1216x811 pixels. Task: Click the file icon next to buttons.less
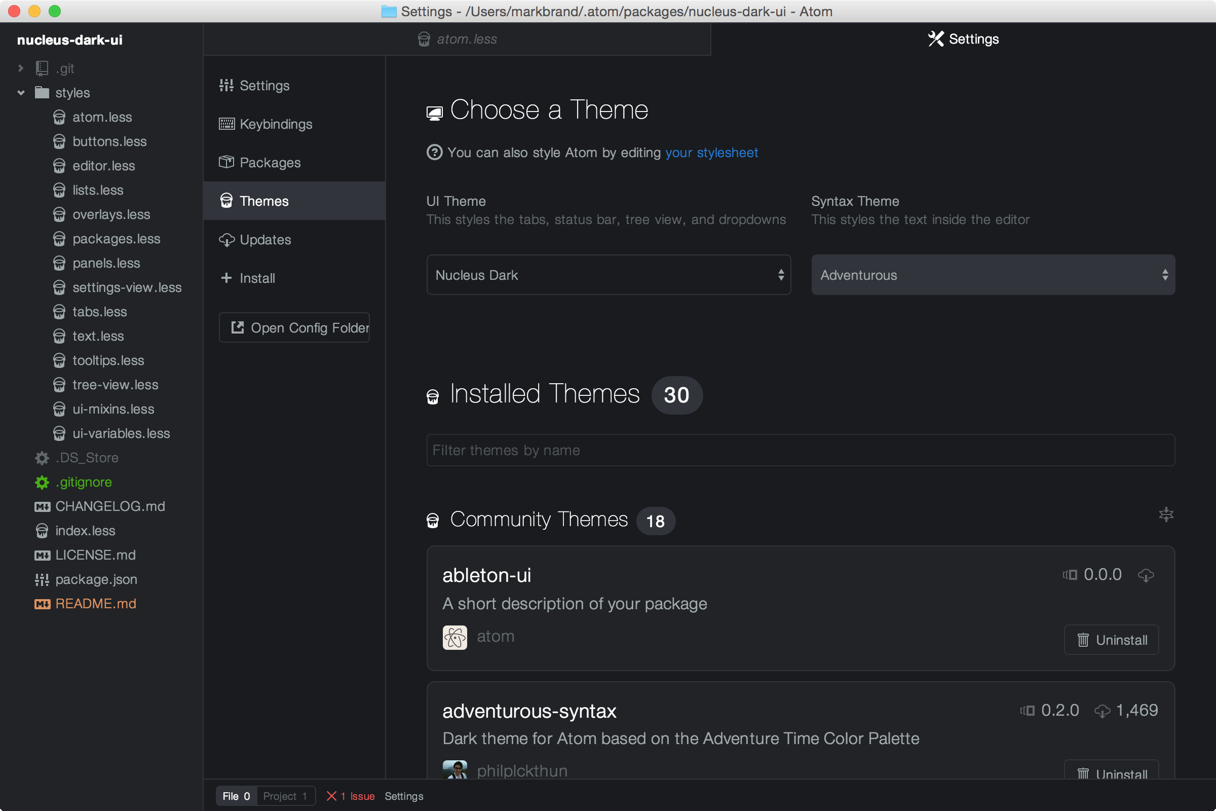click(x=59, y=142)
